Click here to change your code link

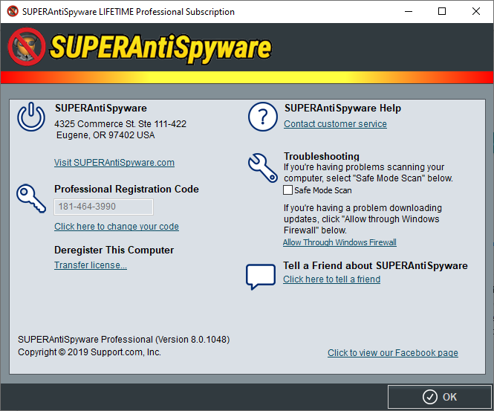117,226
